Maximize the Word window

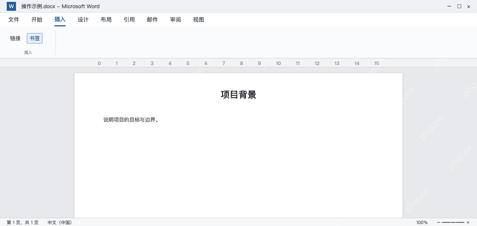pos(459,6)
